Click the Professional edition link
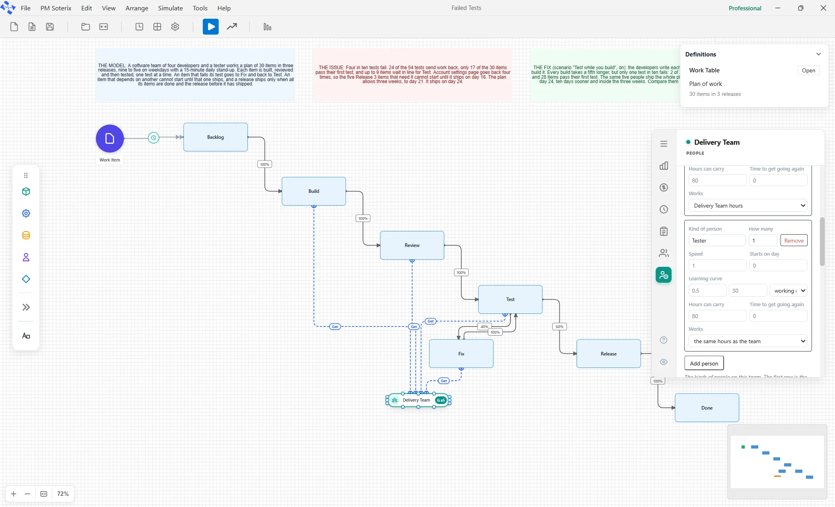The height and width of the screenshot is (507, 835). pyautogui.click(x=745, y=8)
